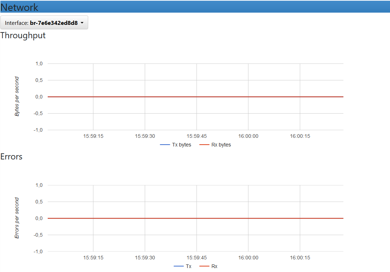Click the 0,0 value on Errors axis
The height and width of the screenshot is (272, 390).
coord(39,218)
